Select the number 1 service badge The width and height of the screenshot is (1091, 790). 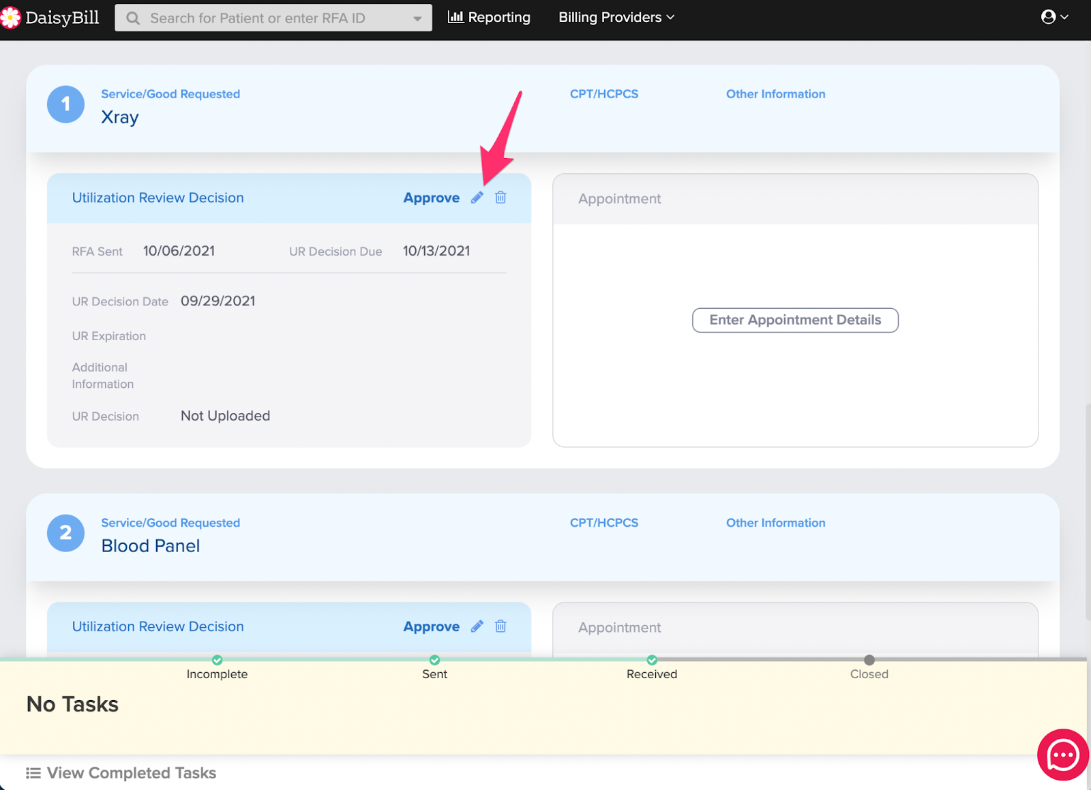[x=65, y=104]
